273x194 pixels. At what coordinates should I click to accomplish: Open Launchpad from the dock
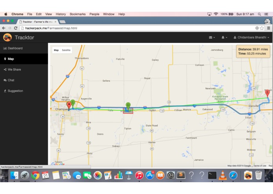[x=25, y=175]
